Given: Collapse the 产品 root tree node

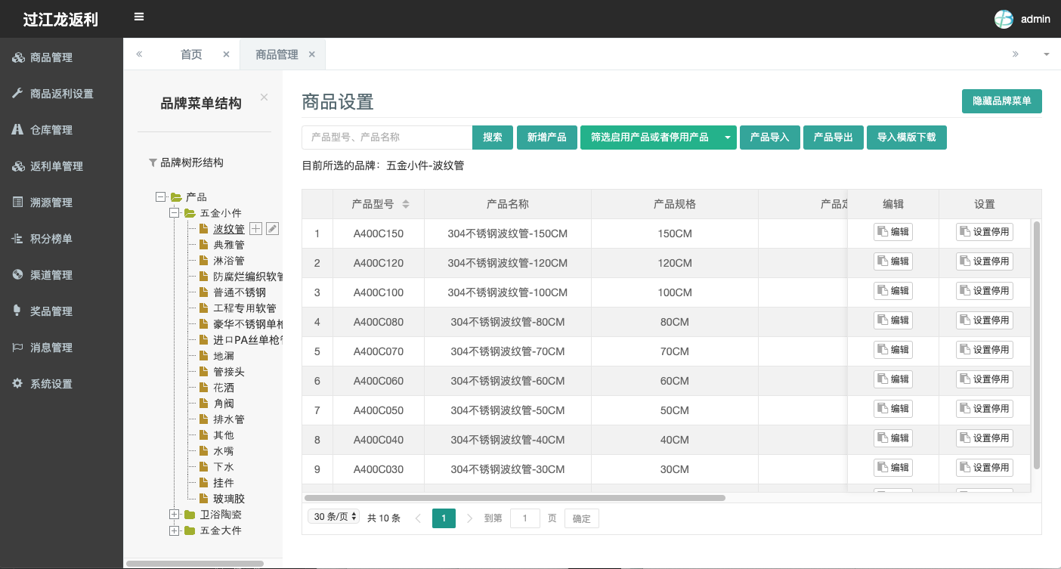Looking at the screenshot, I should click(x=160, y=196).
